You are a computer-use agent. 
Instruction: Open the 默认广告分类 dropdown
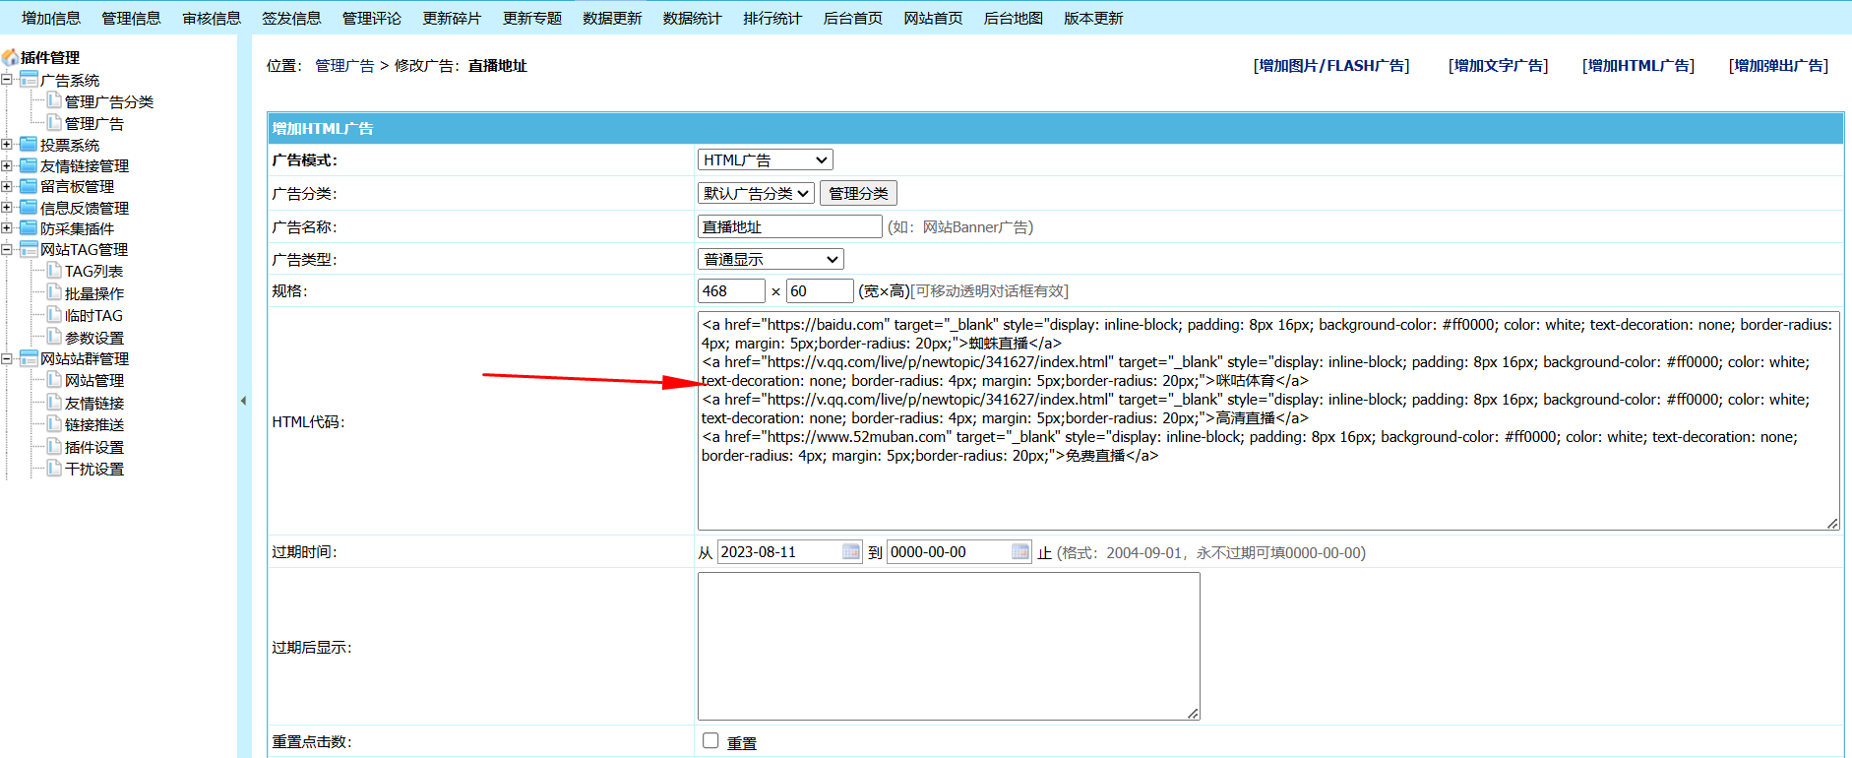point(756,194)
